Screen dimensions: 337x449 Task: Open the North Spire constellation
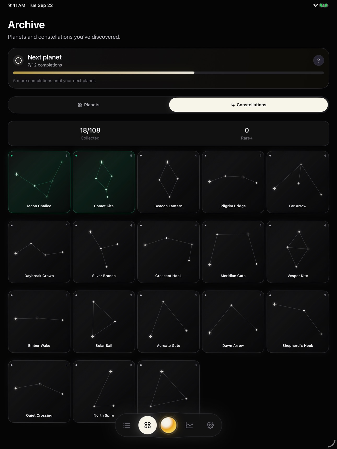(x=104, y=392)
